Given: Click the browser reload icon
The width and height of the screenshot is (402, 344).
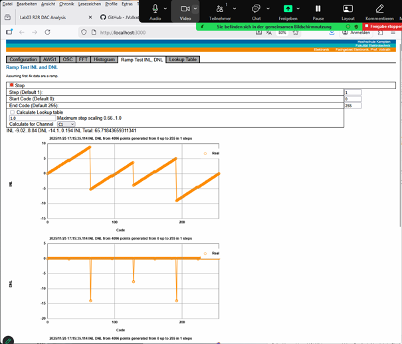Looking at the screenshot, I should (x=50, y=32).
